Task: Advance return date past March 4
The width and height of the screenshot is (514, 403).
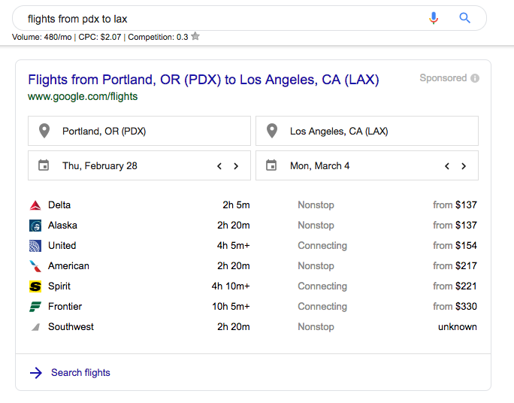Action: pos(464,166)
